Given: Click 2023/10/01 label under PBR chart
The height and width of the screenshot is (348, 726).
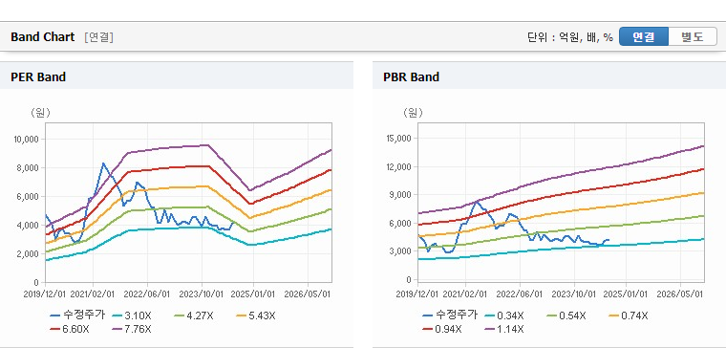Looking at the screenshot, I should coord(574,294).
